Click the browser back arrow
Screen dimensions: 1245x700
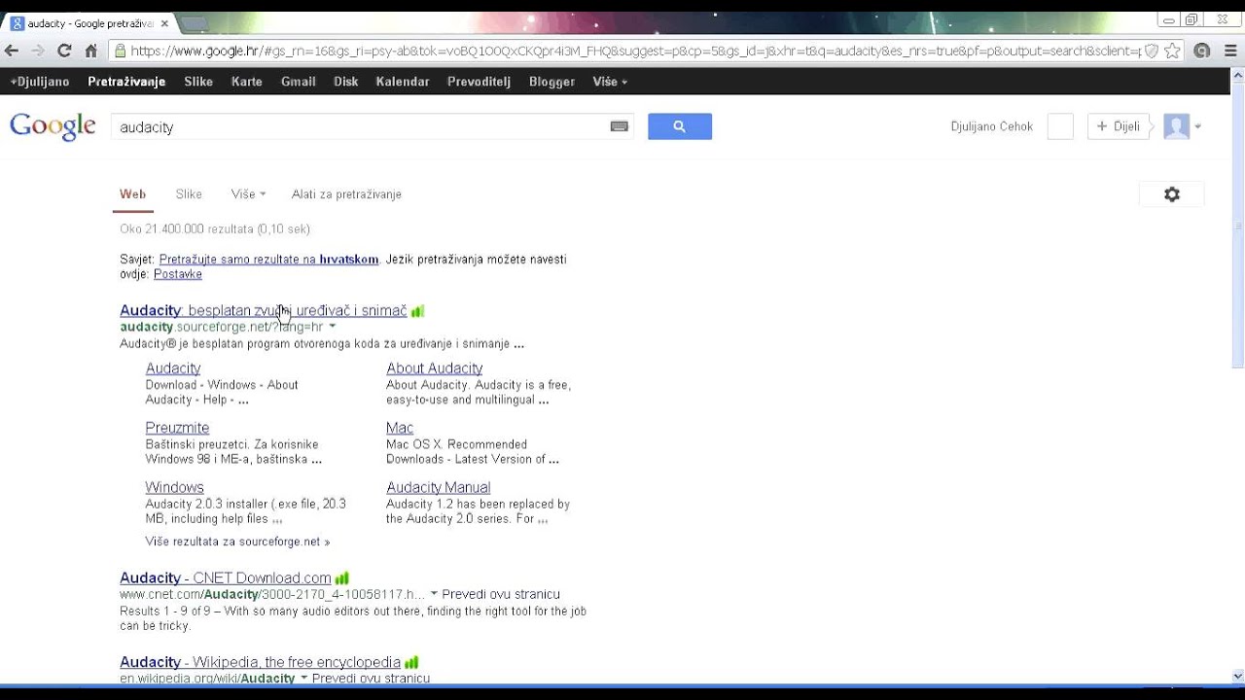(13, 51)
